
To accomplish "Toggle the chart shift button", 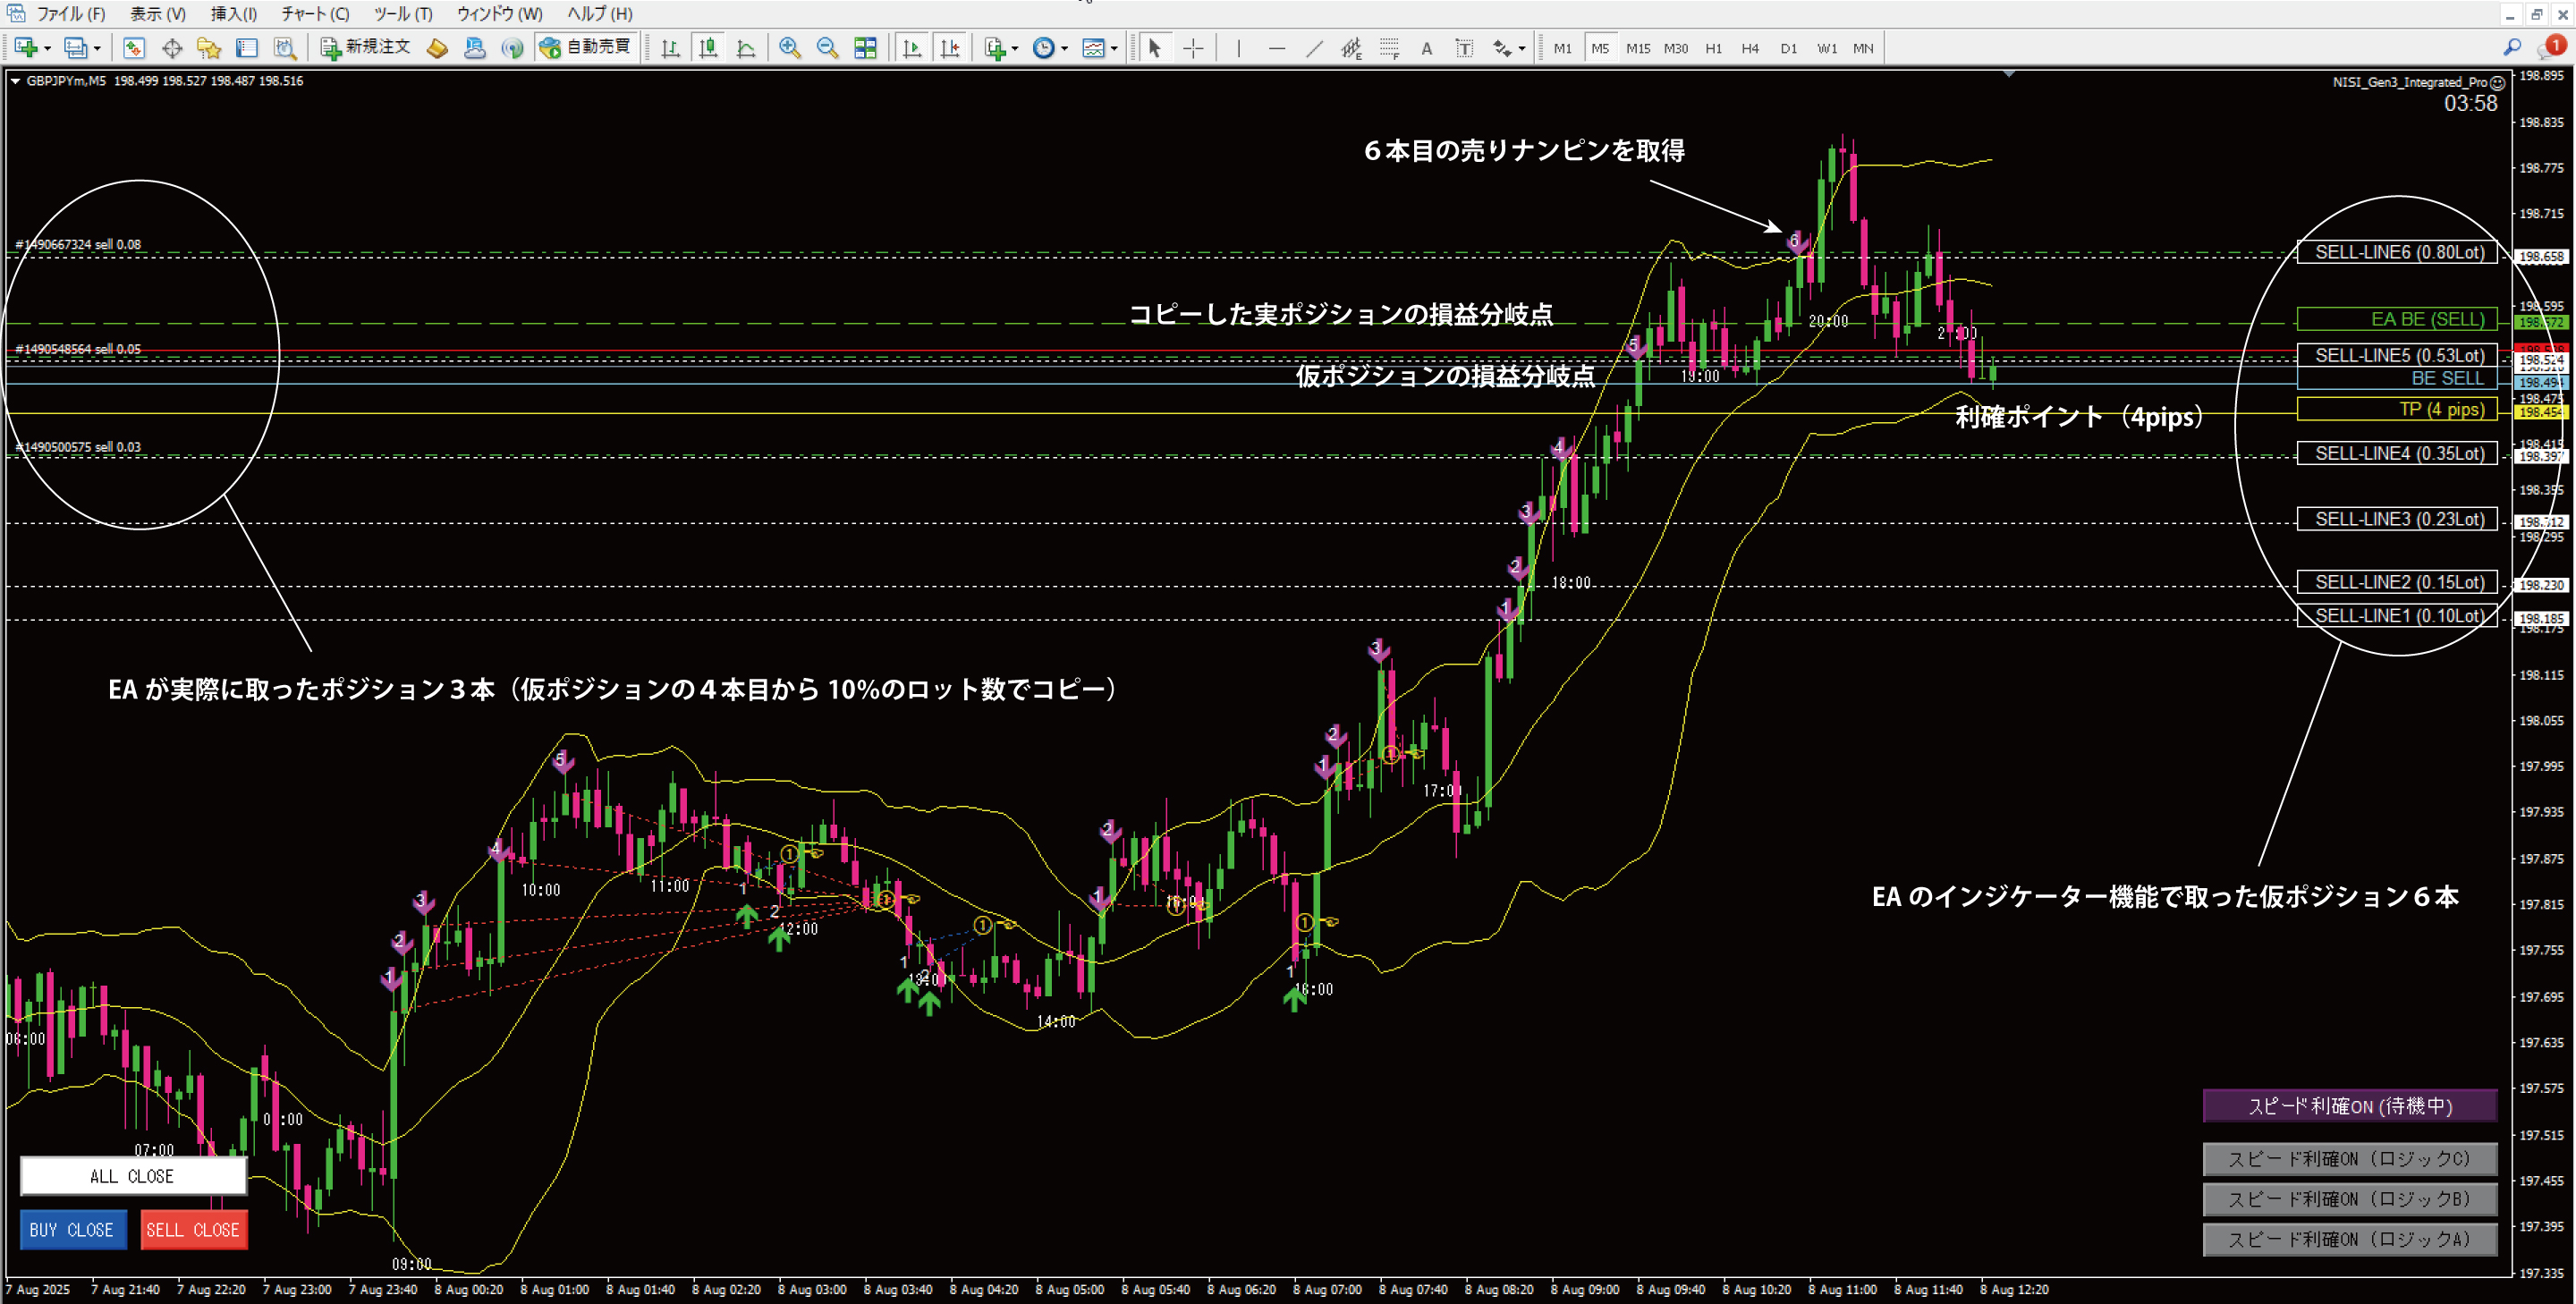I will click(949, 48).
